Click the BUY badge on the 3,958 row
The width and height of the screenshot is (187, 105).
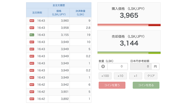point(32,28)
